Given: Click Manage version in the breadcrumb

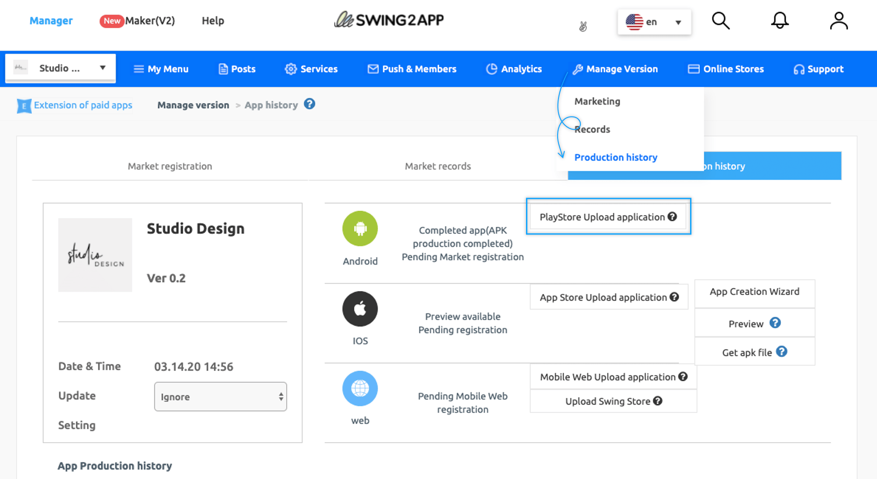Looking at the screenshot, I should (x=193, y=105).
